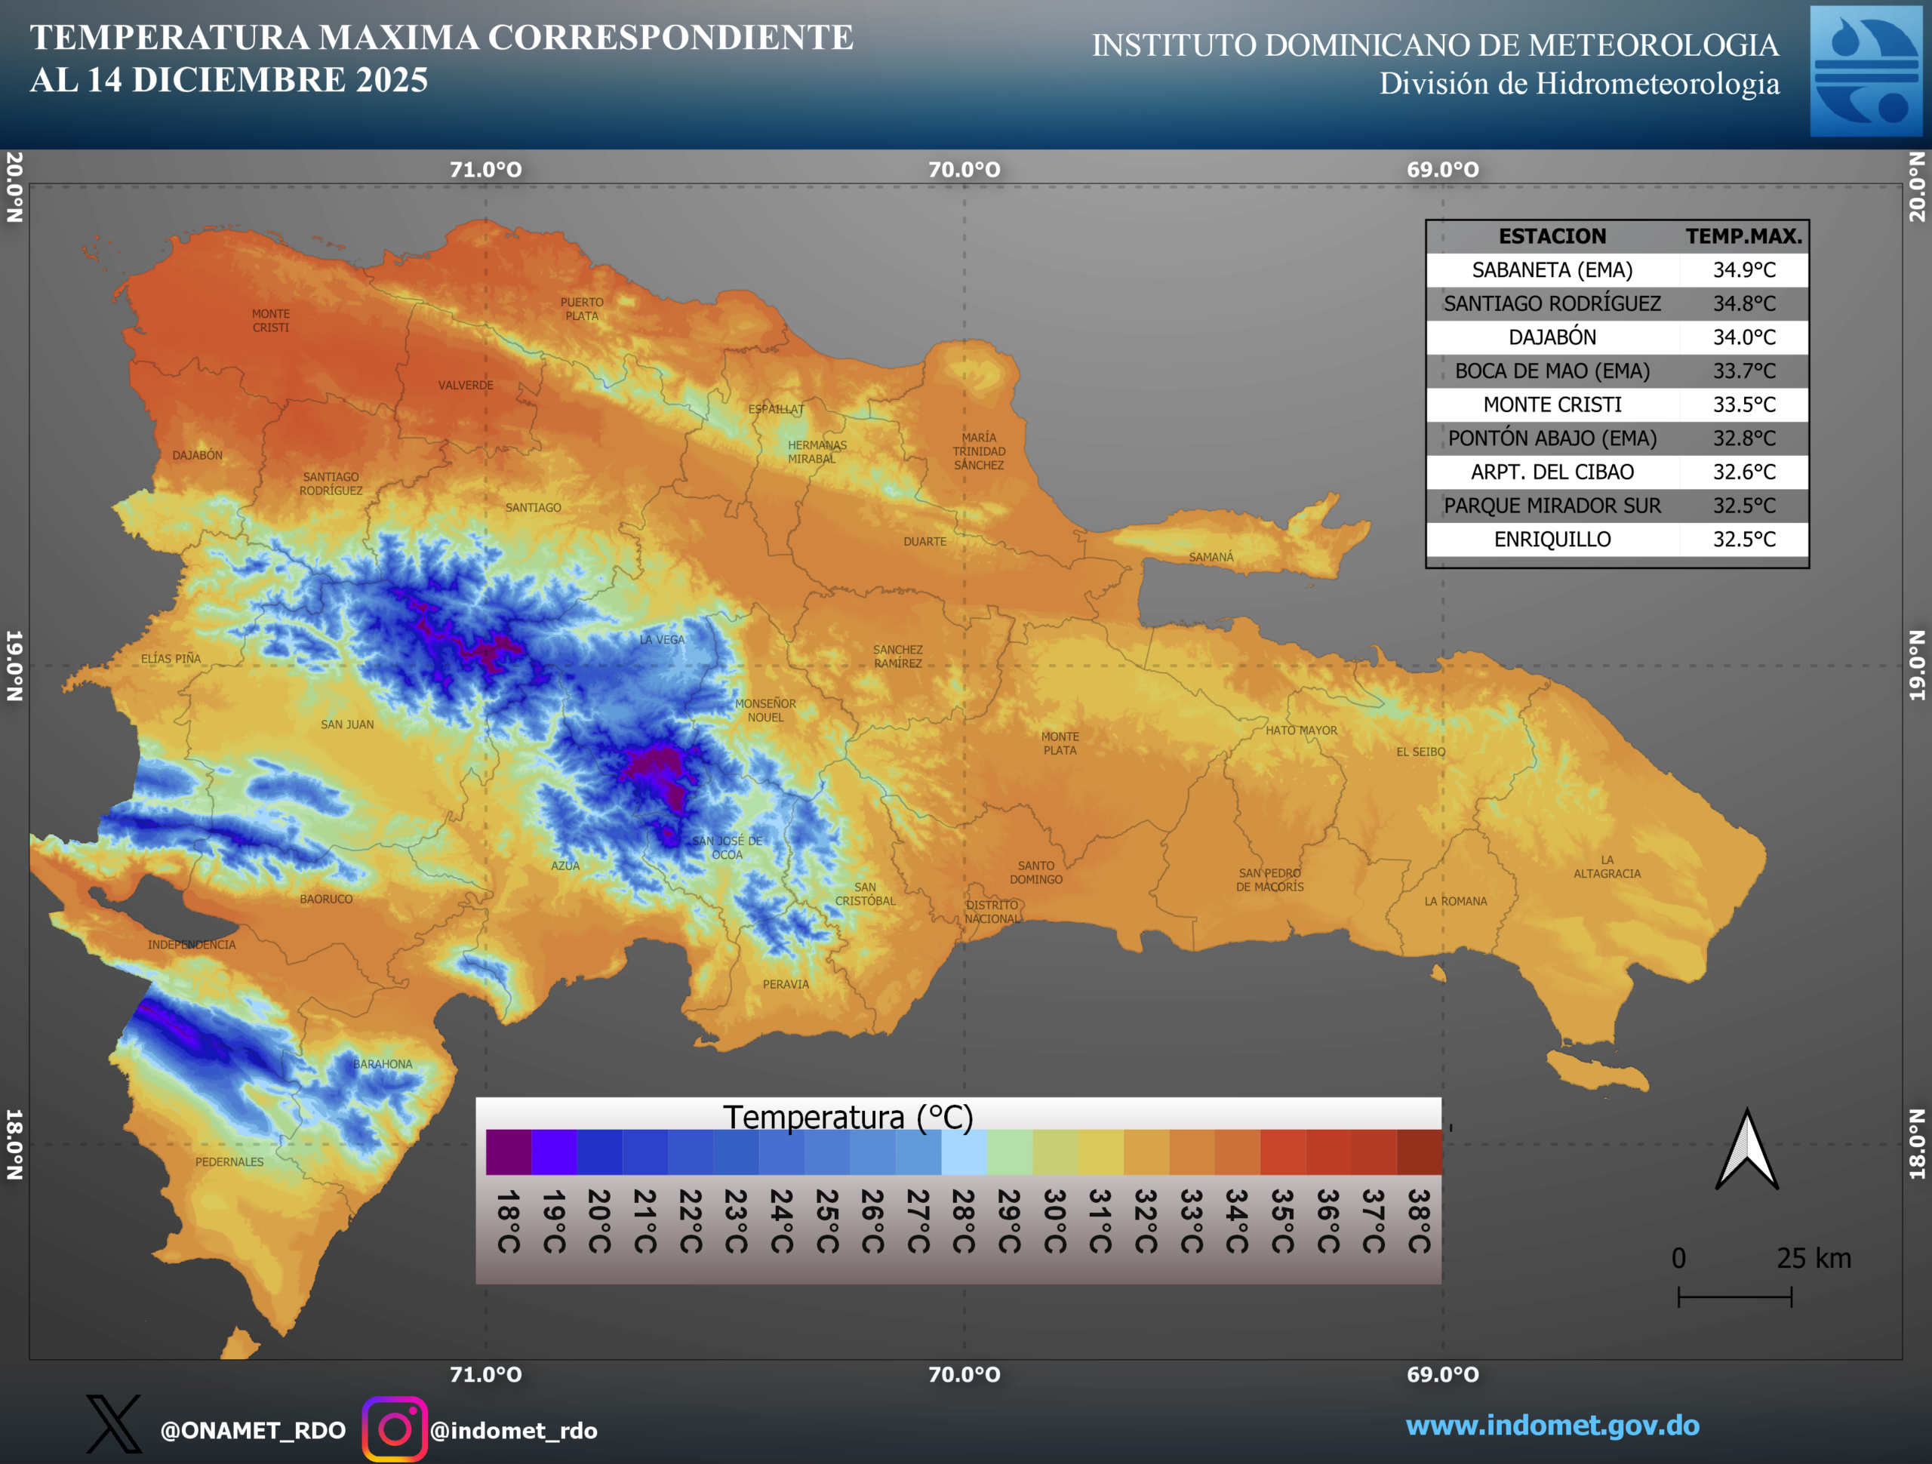The height and width of the screenshot is (1464, 1932).
Task: Click the ESTACION column header
Action: tap(1552, 236)
